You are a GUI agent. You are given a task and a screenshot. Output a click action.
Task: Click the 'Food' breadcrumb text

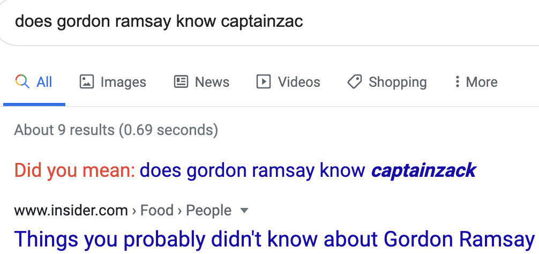coord(157,210)
